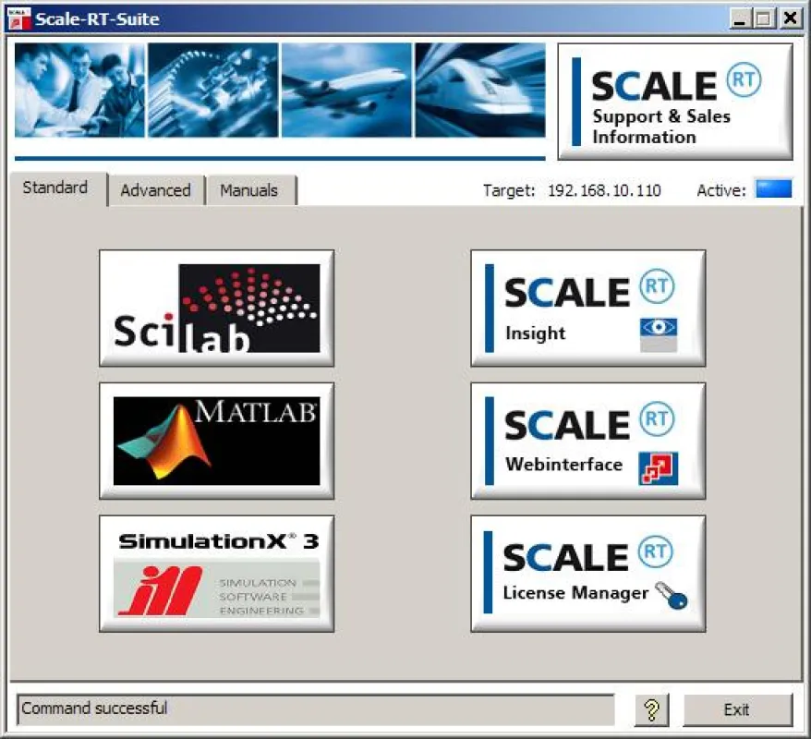
Task: Click the blue Active status indicator
Action: pos(773,188)
